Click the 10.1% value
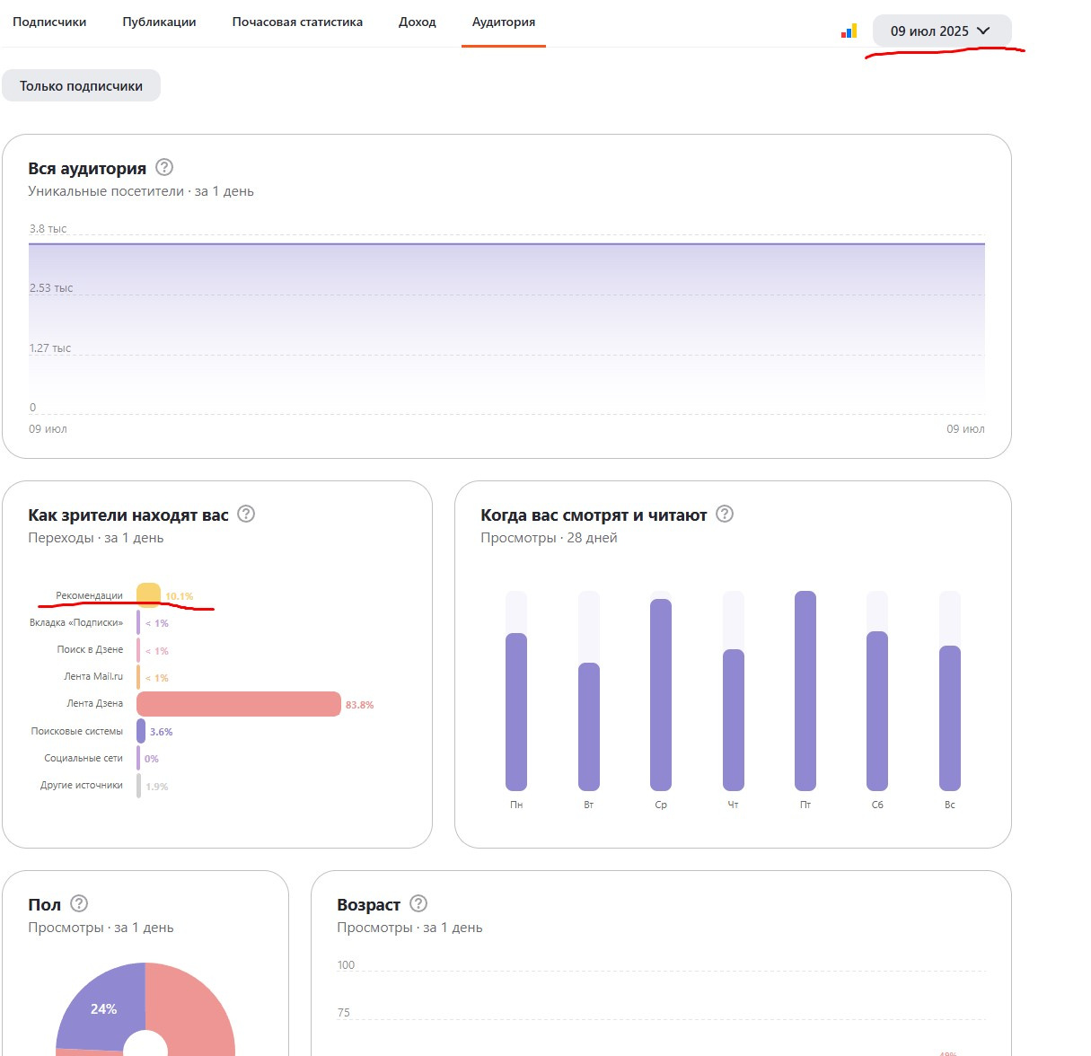Viewport: 1091px width, 1056px height. pos(180,596)
